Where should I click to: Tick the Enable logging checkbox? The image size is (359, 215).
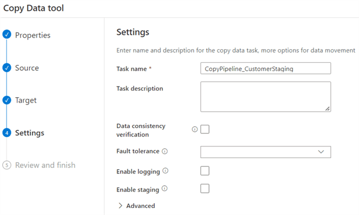click(x=205, y=171)
